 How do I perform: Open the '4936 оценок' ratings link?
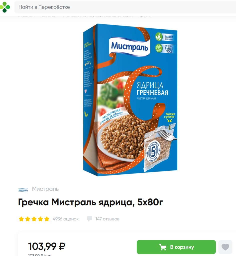click(x=66, y=219)
